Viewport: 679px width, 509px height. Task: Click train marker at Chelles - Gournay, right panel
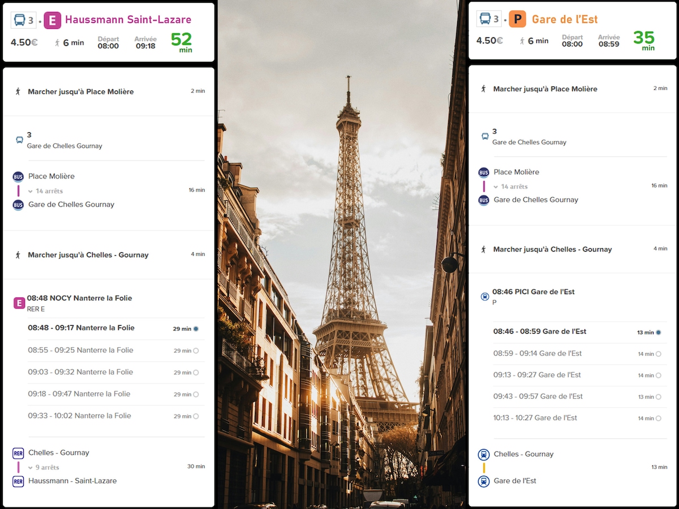pyautogui.click(x=484, y=454)
